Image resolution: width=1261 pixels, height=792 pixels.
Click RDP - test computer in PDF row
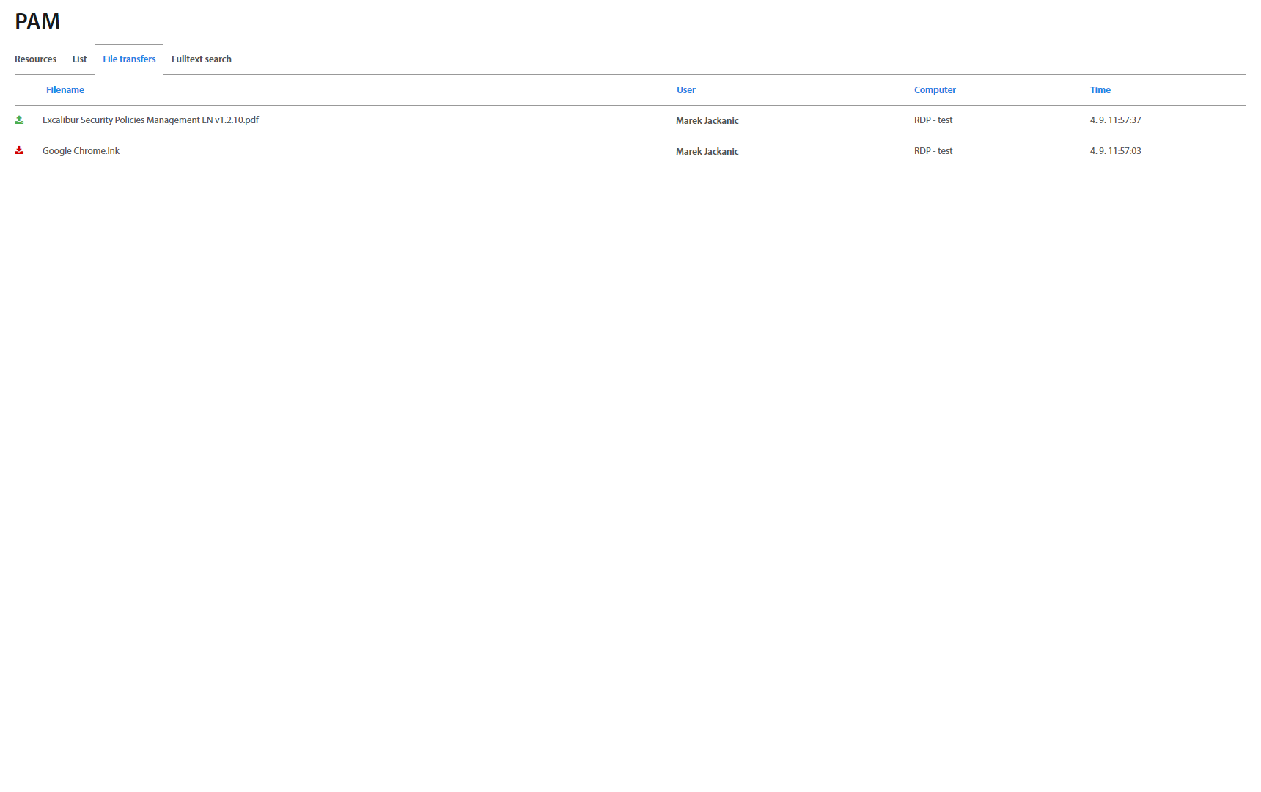point(933,120)
